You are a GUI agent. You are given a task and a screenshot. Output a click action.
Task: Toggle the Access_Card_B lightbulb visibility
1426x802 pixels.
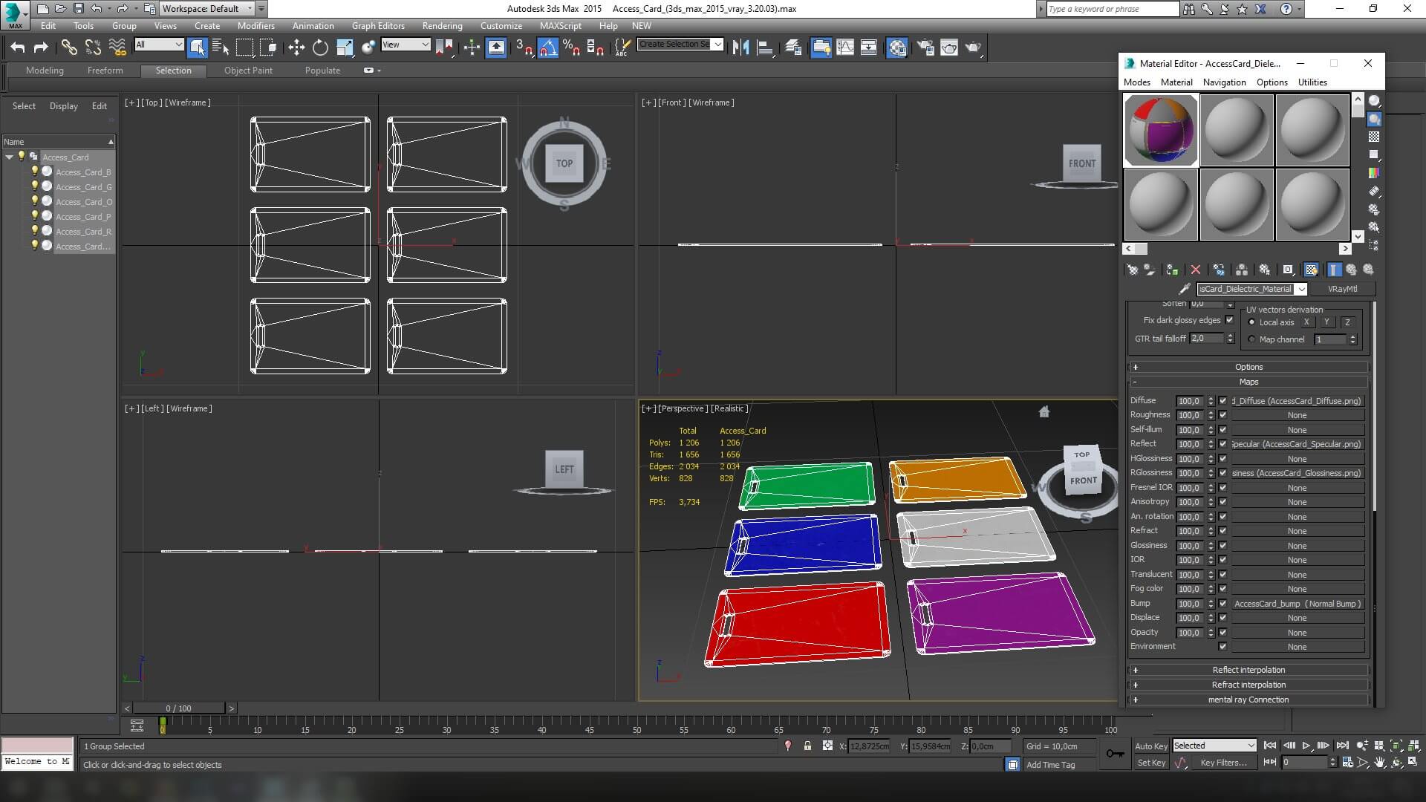click(34, 172)
